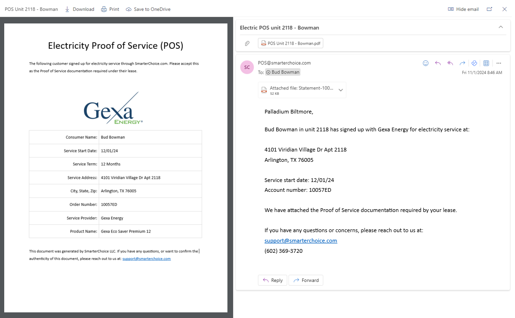515x318 pixels.
Task: Open the More actions ellipsis menu
Action: tap(499, 63)
